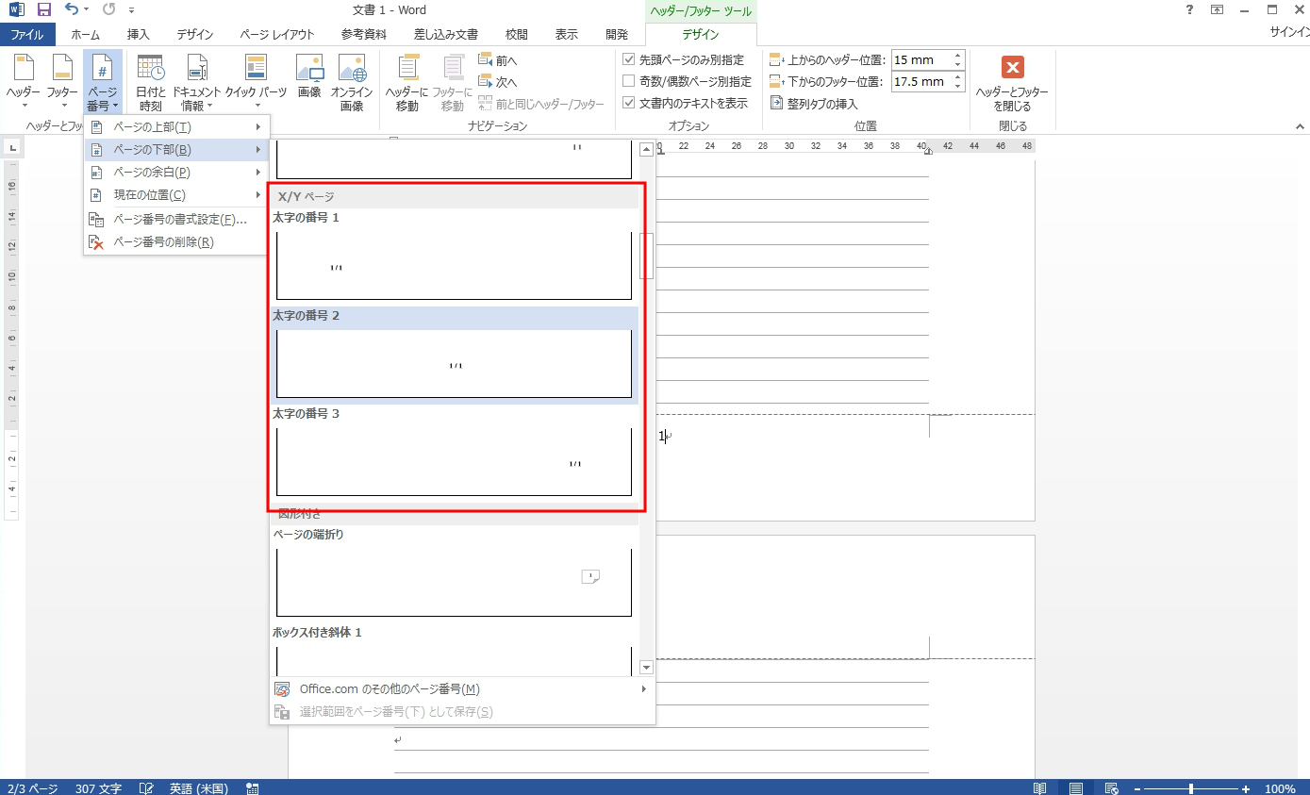Click 100% zoom level button
This screenshot has width=1310, height=795.
(1280, 788)
